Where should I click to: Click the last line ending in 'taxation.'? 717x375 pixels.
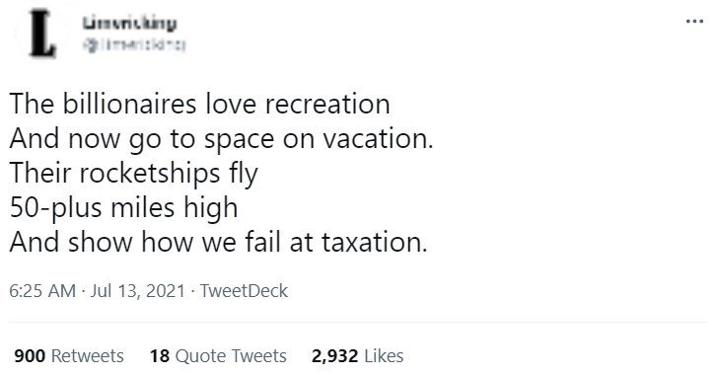[218, 242]
